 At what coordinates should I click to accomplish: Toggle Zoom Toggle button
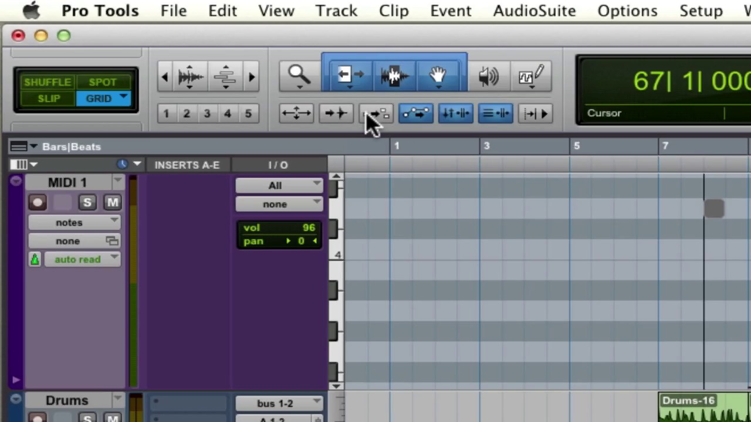pyautogui.click(x=296, y=114)
